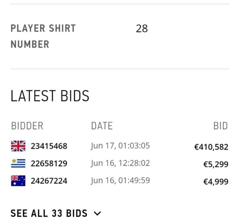Viewport: 236px width, 224px height.
Task: Expand the See All 33 Bids chevron
Action: pyautogui.click(x=97, y=213)
